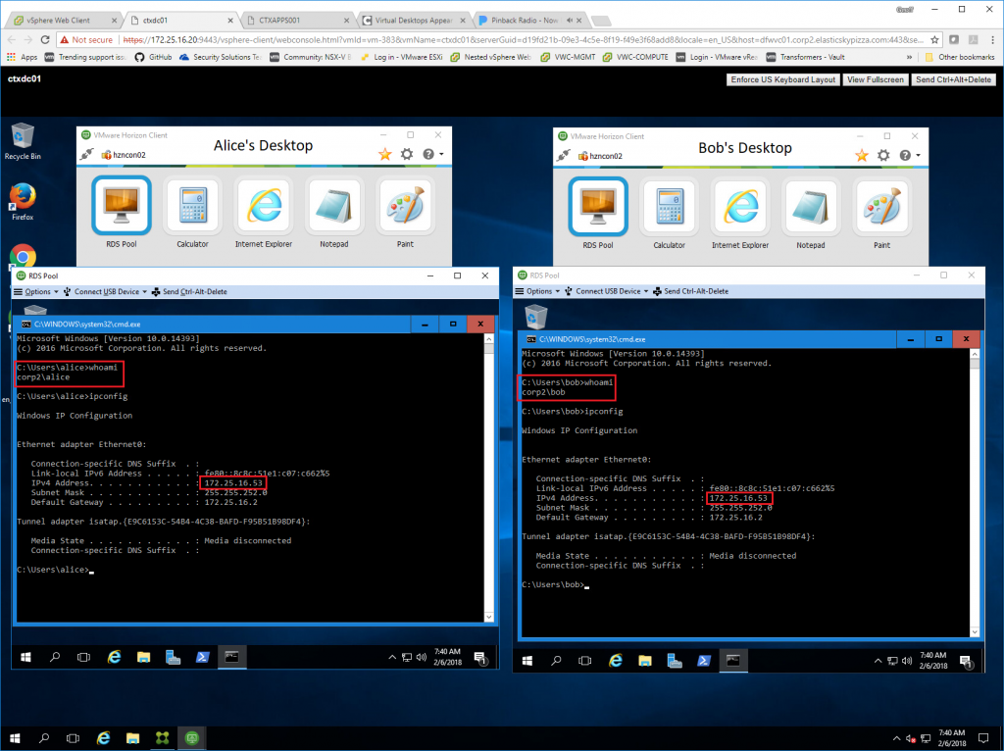The image size is (1004, 751).
Task: Open help dropdown in Alice's Horizon Client
Action: pos(432,155)
